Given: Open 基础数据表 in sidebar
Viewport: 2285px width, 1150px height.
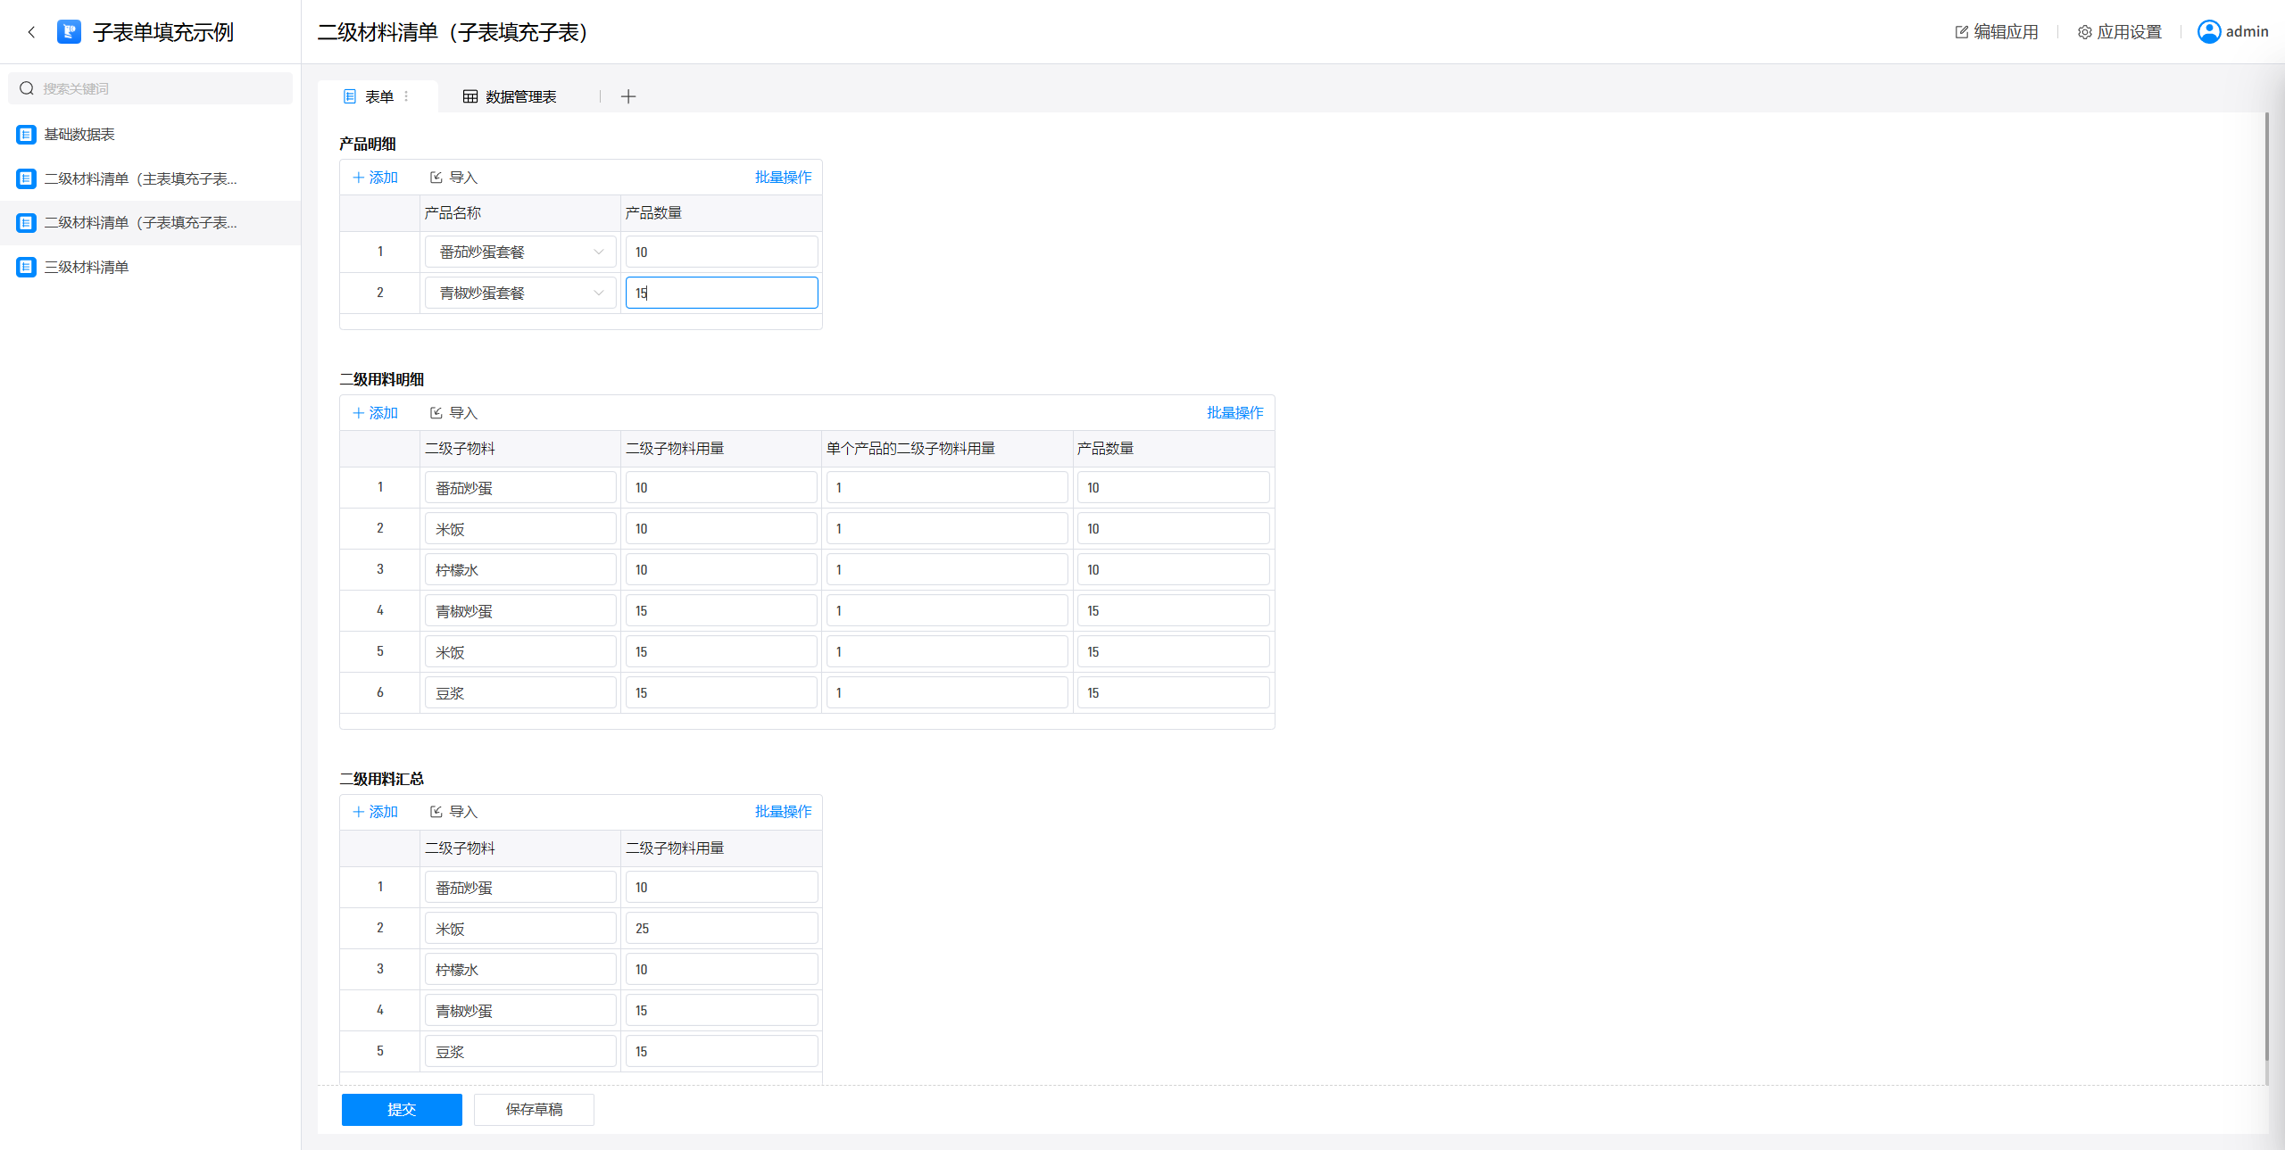Looking at the screenshot, I should point(79,135).
